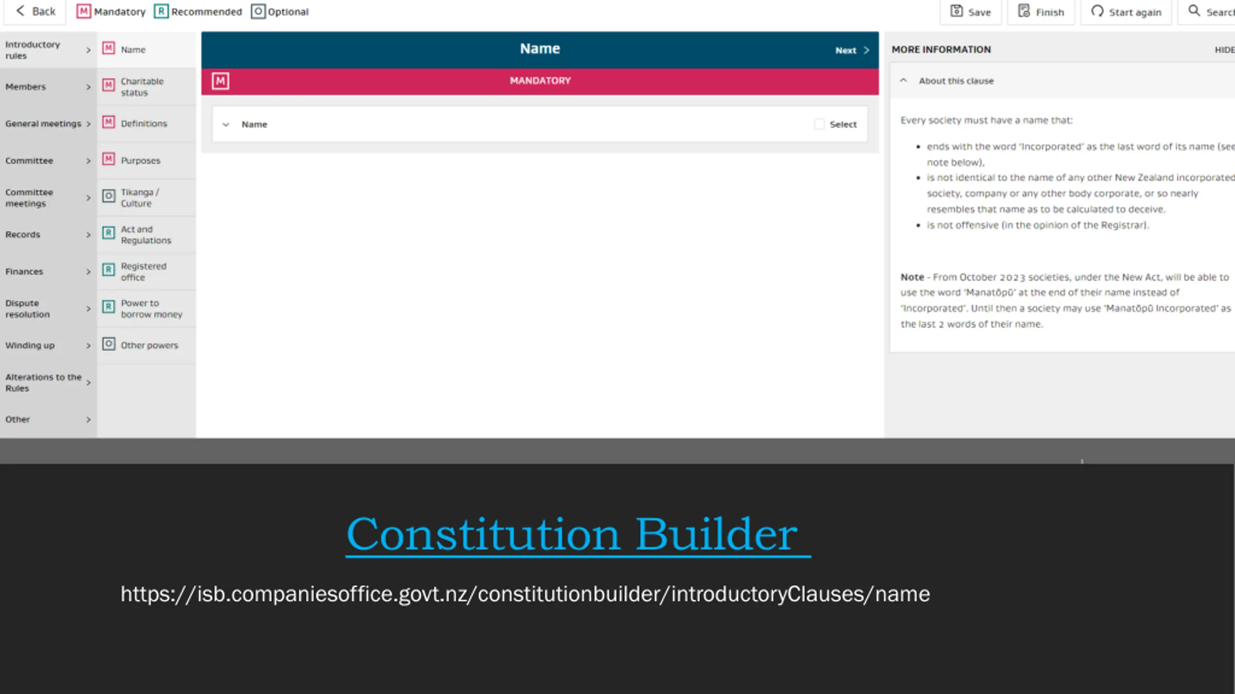The image size is (1235, 694).
Task: Select the Charitable status clause
Action: pyautogui.click(x=147, y=87)
